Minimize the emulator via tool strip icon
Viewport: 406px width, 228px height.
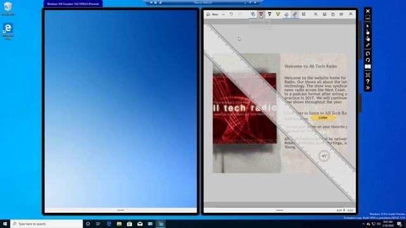[x=368, y=18]
